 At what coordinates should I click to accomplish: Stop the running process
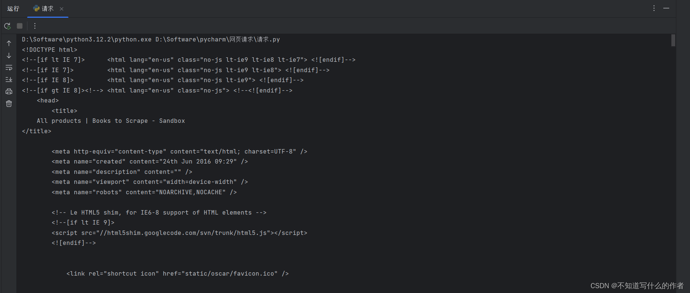pos(20,26)
